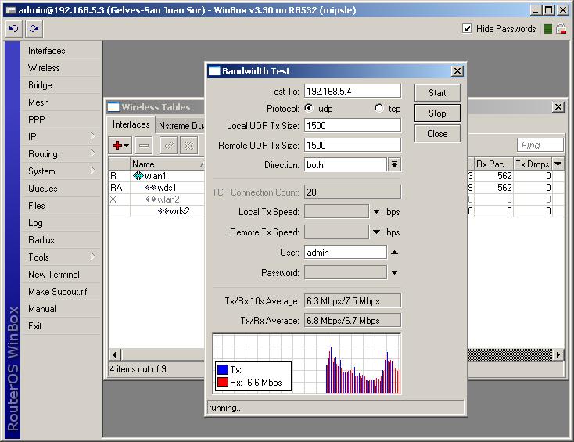The image size is (574, 442).
Task: Switch to the Interfaces tab in Wireless Tables
Action: click(x=131, y=124)
